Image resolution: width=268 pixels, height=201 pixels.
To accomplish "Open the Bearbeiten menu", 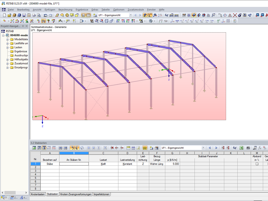I will coord(23,10).
